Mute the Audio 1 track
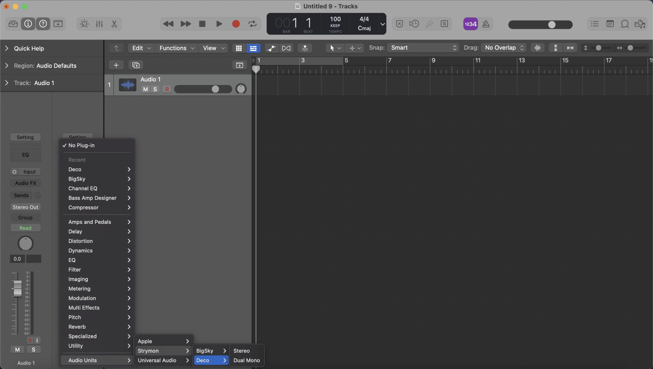653x369 pixels. coord(145,89)
